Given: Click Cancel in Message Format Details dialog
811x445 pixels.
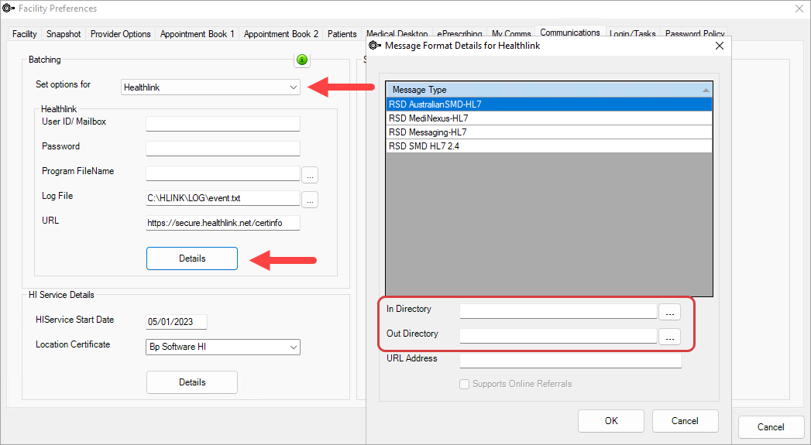Looking at the screenshot, I should 685,421.
